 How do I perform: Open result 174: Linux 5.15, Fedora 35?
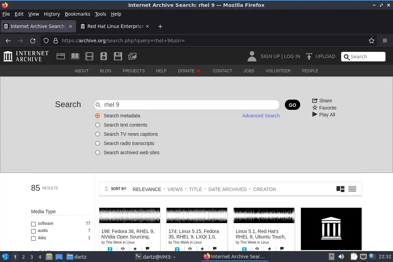click(193, 234)
